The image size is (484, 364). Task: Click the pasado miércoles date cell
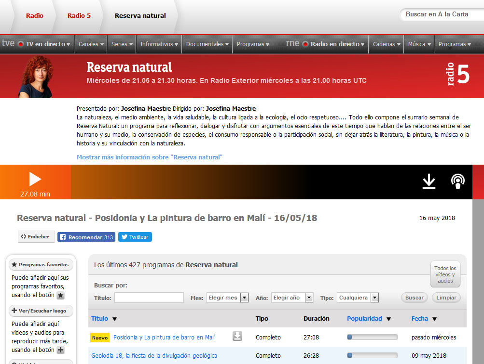434,337
